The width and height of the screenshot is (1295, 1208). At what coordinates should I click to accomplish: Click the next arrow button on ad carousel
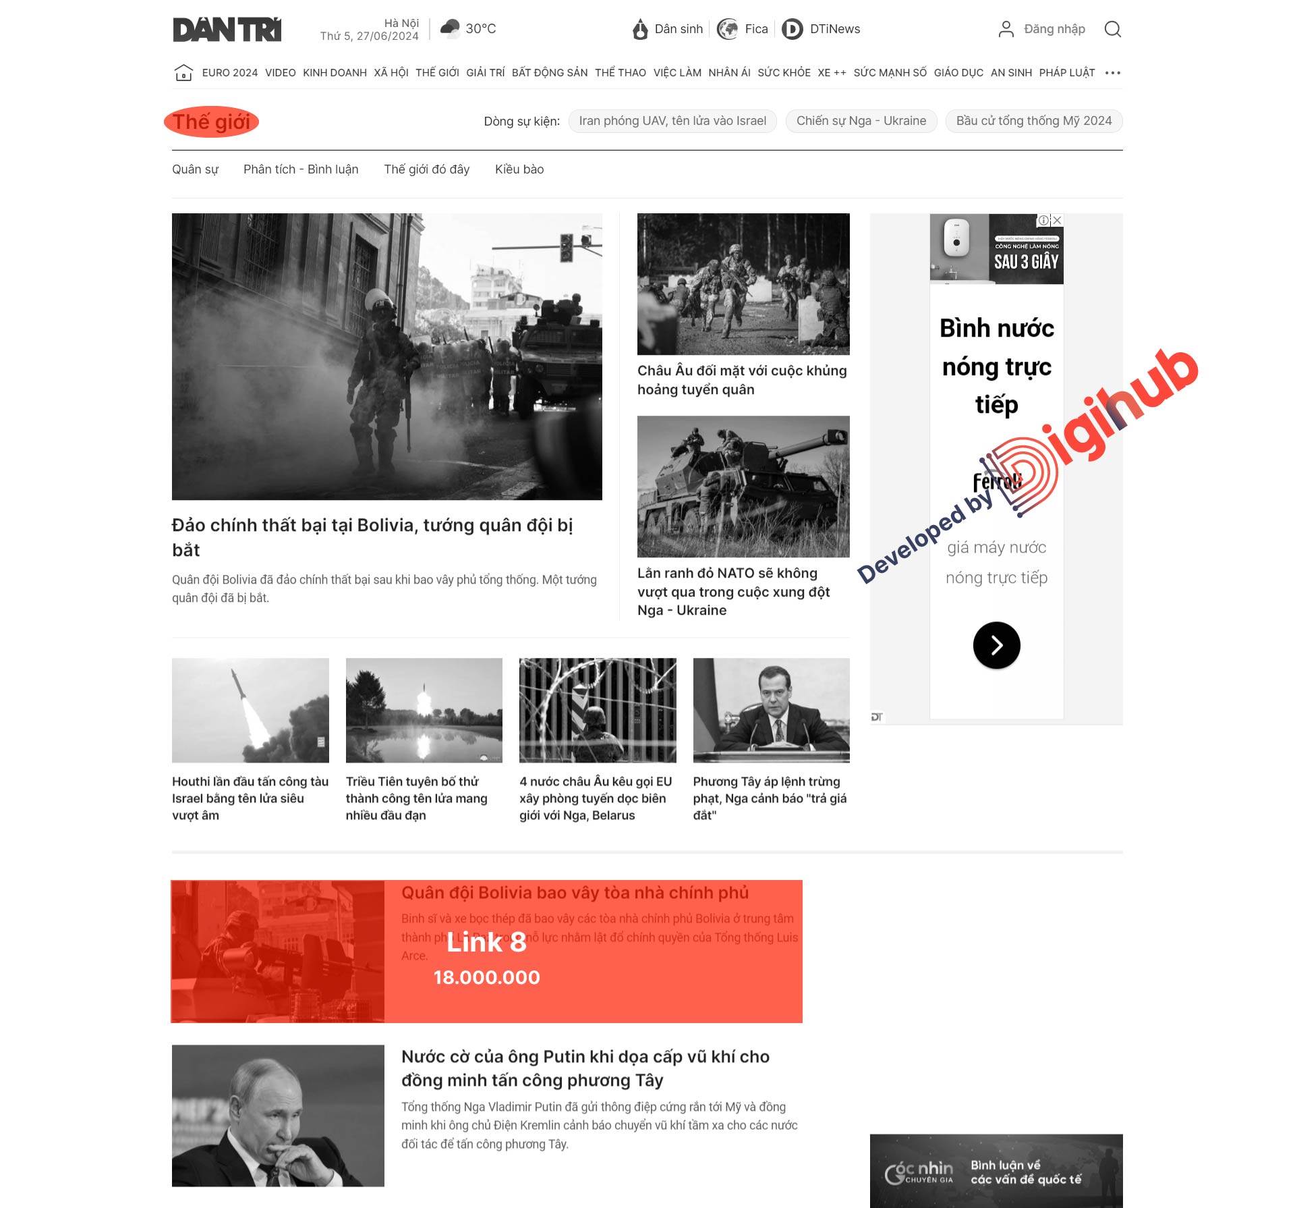coord(996,644)
